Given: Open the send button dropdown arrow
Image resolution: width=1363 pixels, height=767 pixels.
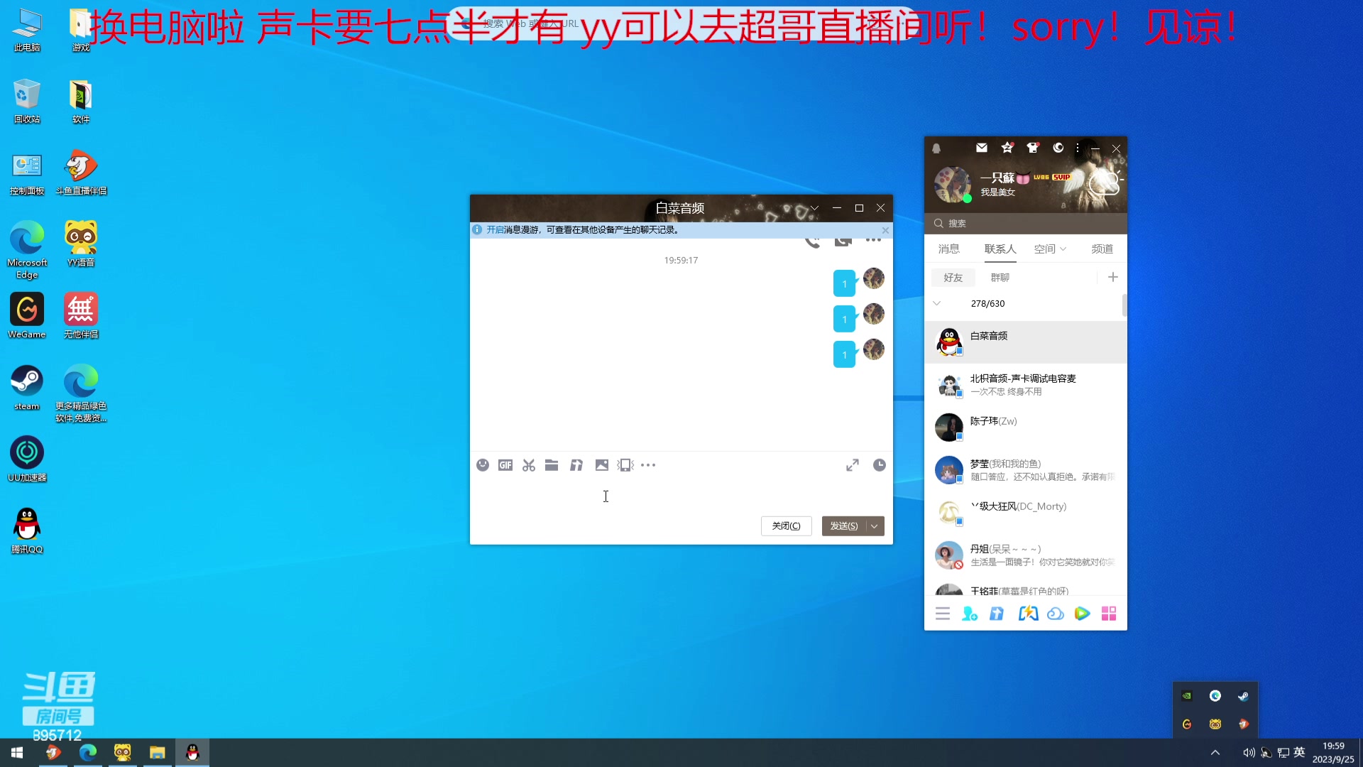Looking at the screenshot, I should pos(875,526).
